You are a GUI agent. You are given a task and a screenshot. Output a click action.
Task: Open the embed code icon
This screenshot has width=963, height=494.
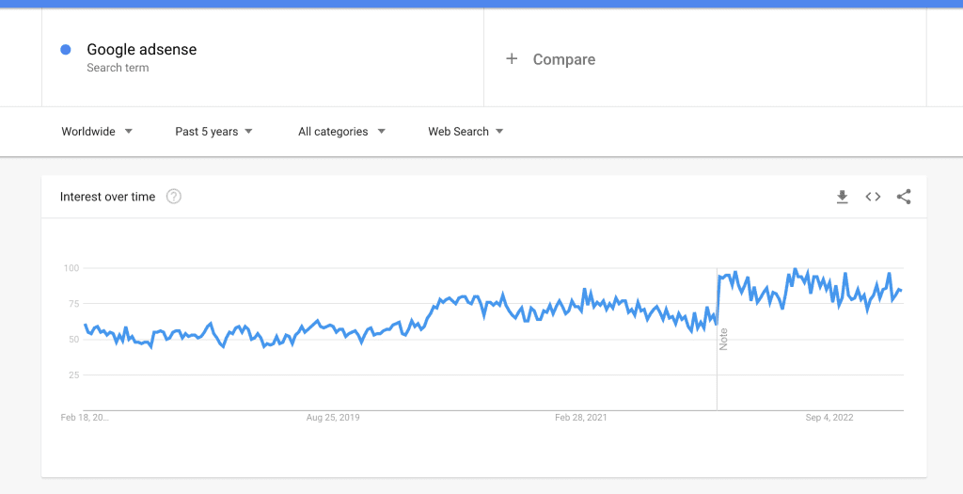[873, 197]
